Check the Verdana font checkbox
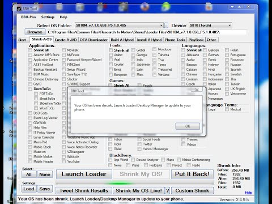Viewport: 272px width, 204px height. pos(155,75)
